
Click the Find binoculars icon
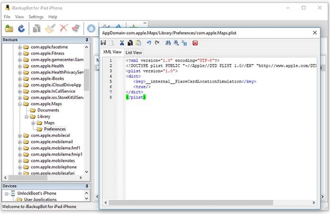coord(167,43)
